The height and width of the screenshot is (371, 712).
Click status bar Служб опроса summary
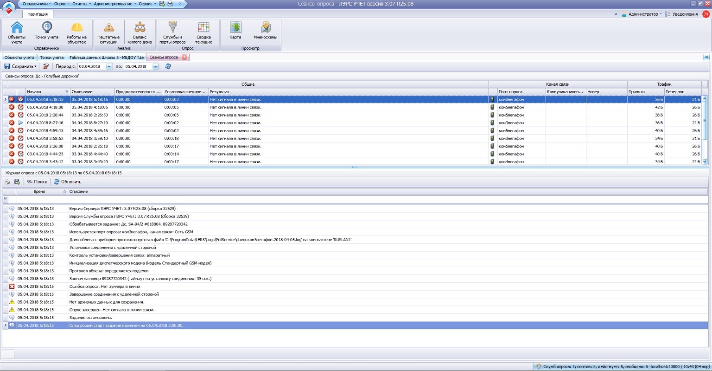(x=592, y=366)
